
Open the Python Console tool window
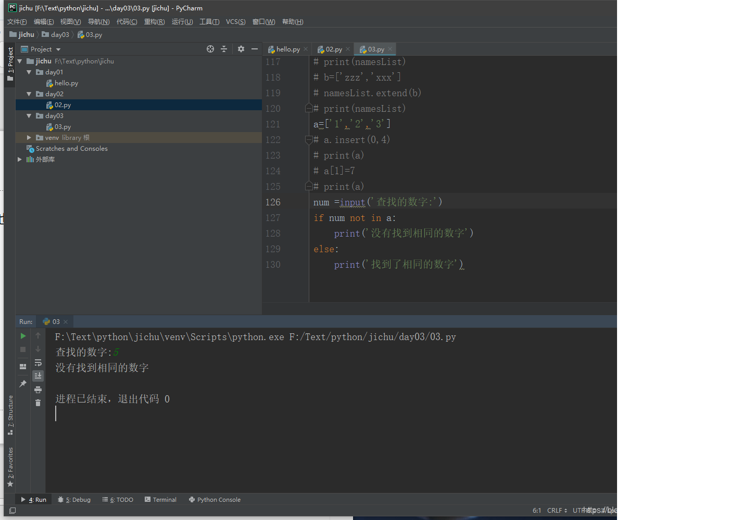215,500
